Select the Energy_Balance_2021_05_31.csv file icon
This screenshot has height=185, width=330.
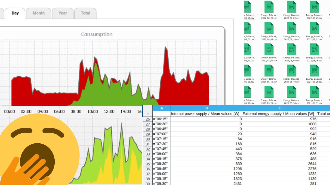pos(314,92)
